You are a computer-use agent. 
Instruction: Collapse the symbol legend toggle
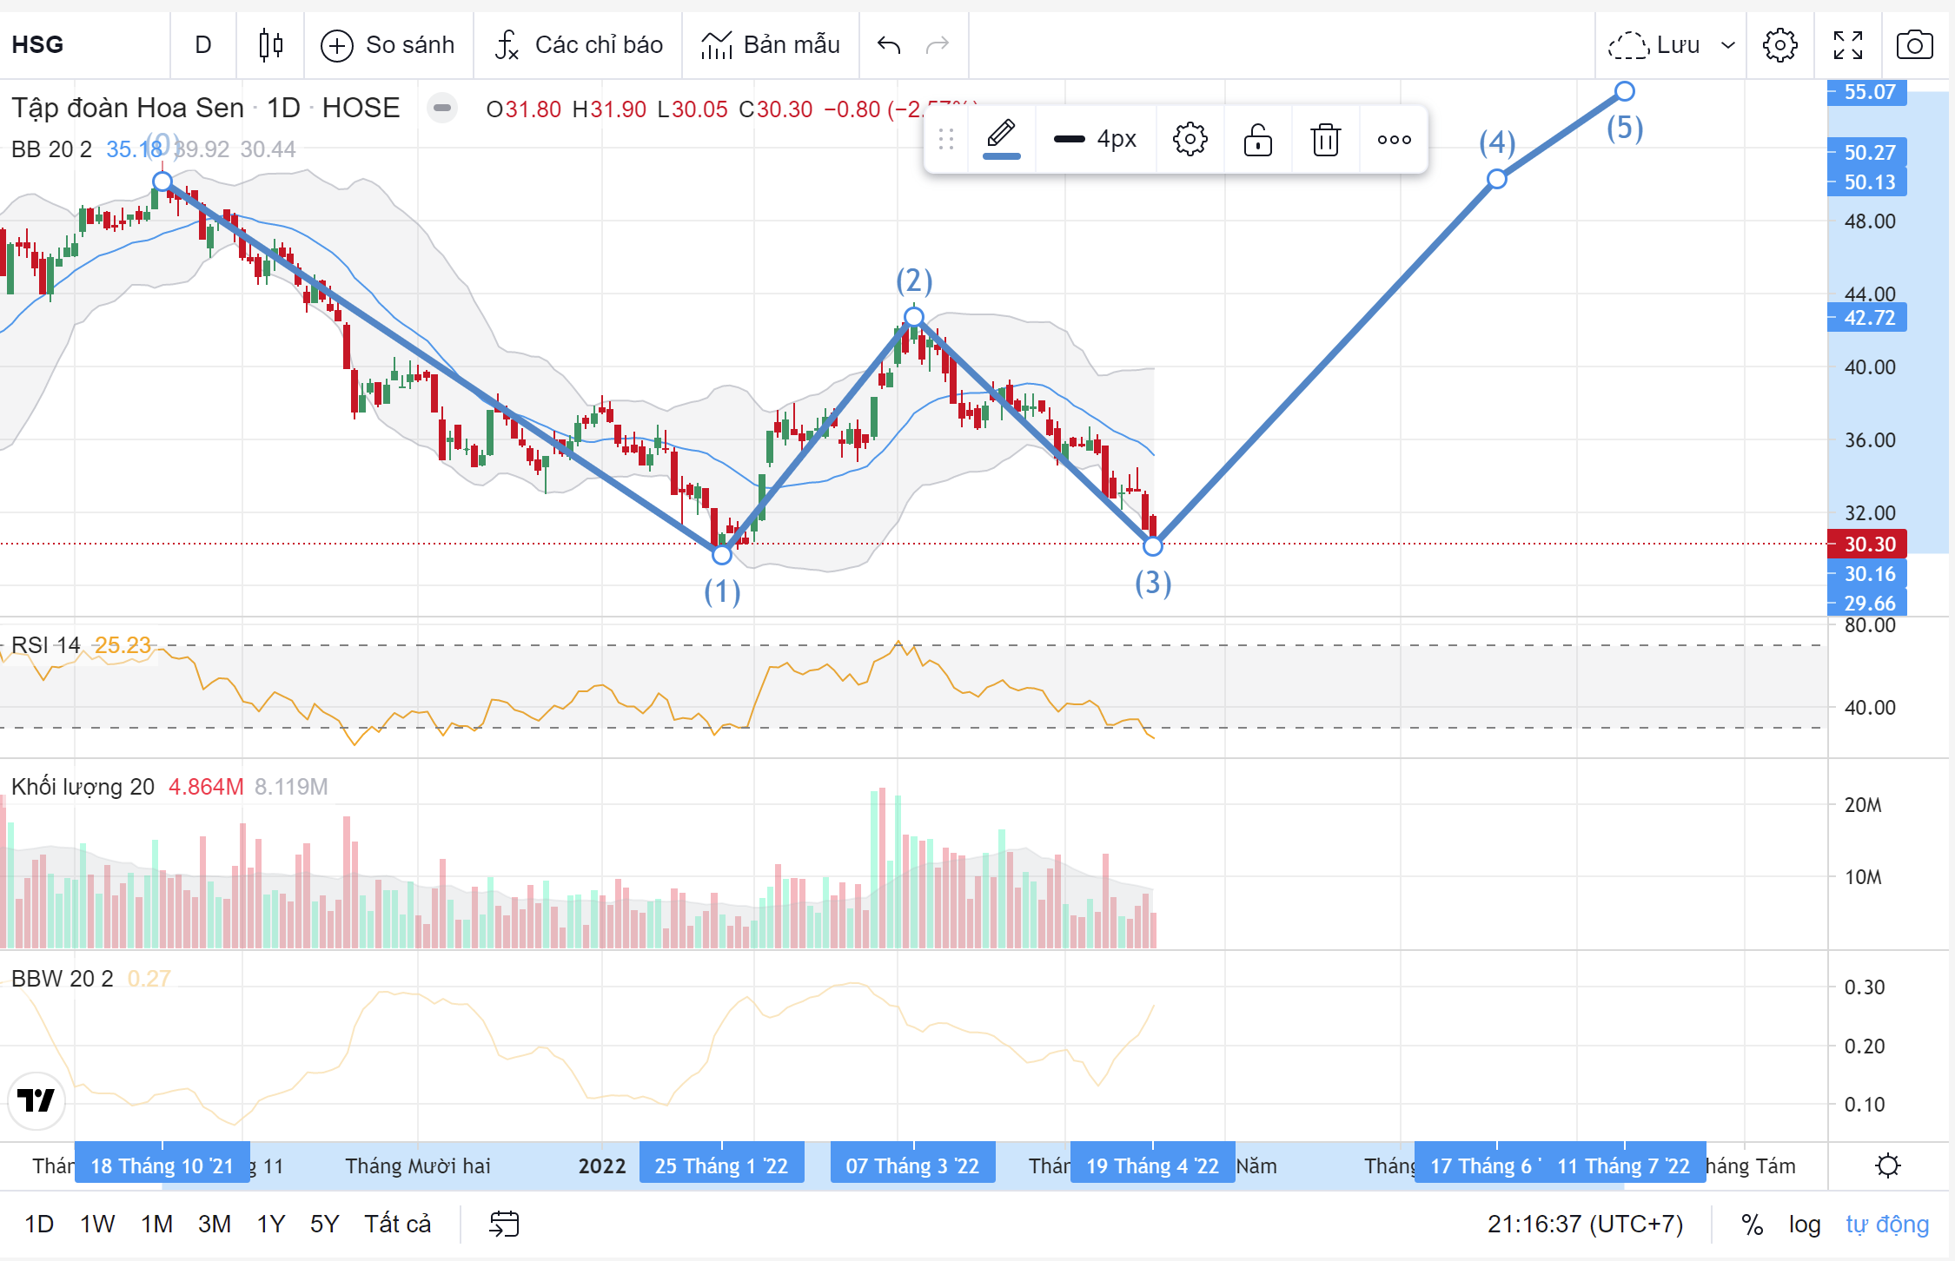[442, 108]
